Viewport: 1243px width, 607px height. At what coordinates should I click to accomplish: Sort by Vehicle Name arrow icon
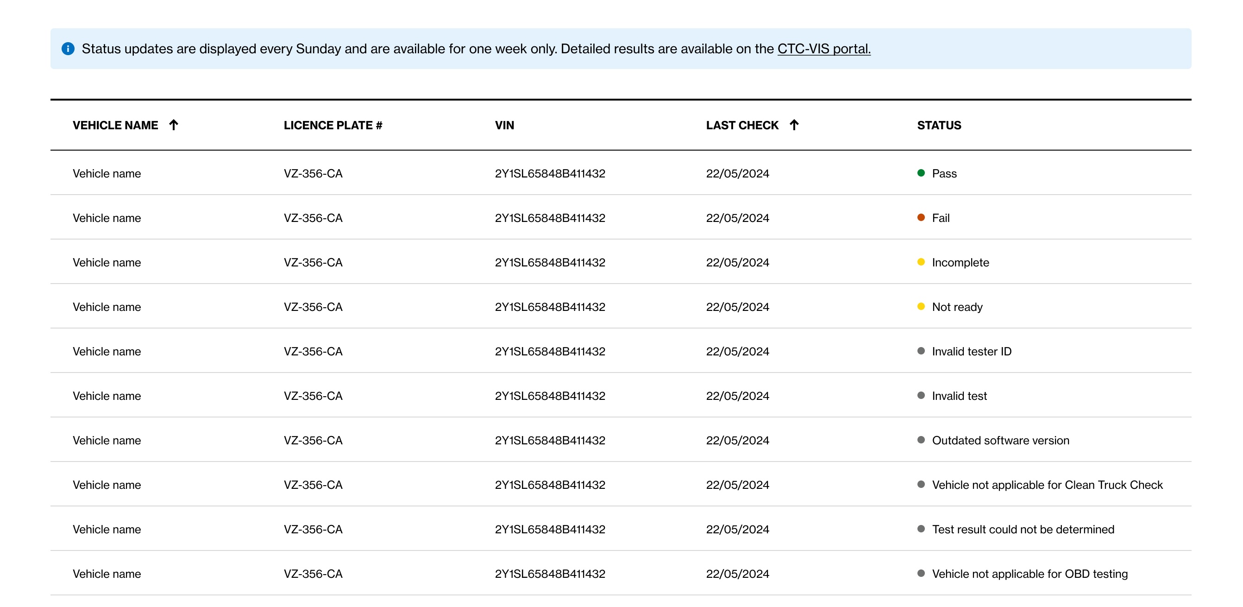click(174, 125)
